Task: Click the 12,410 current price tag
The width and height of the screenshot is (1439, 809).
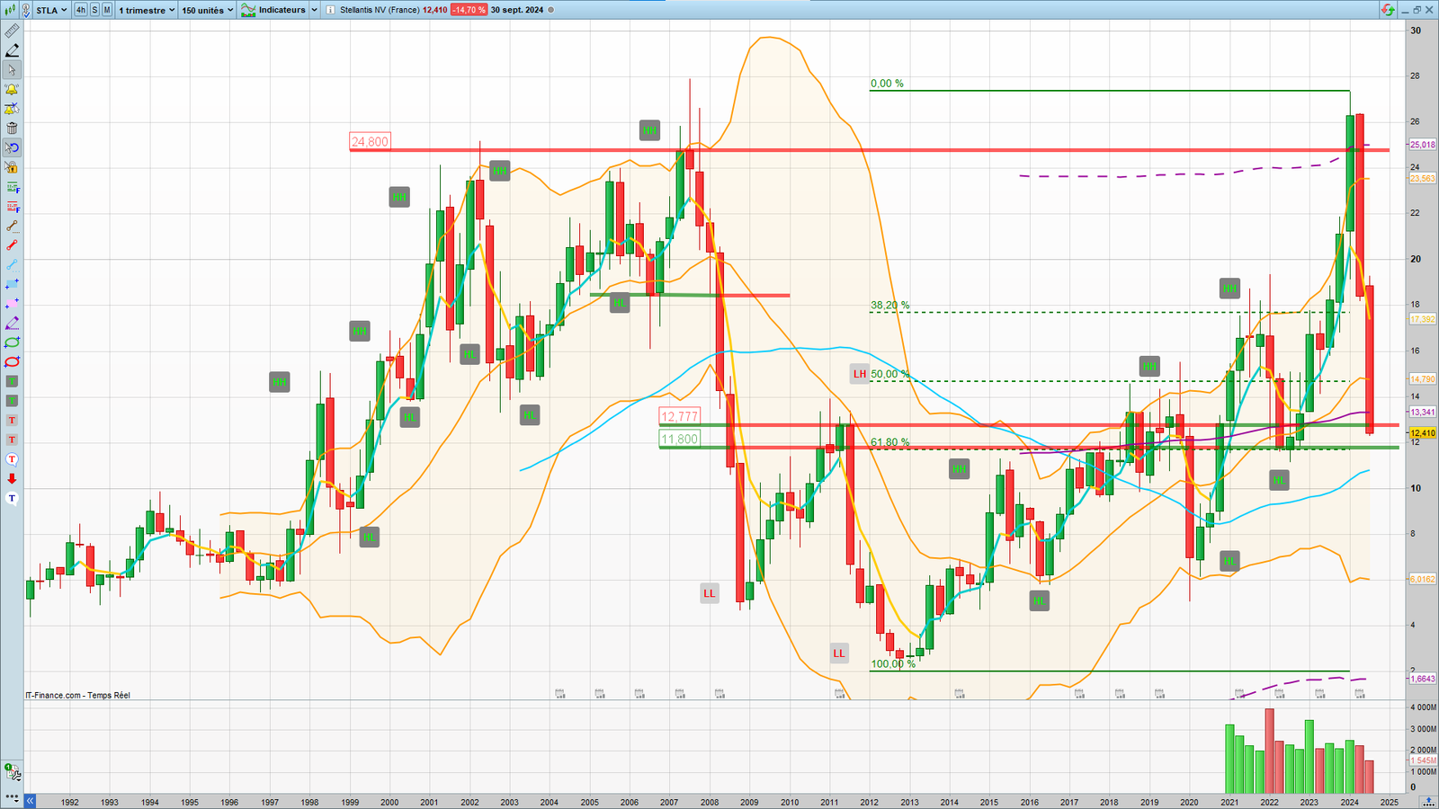Action: [x=1423, y=433]
